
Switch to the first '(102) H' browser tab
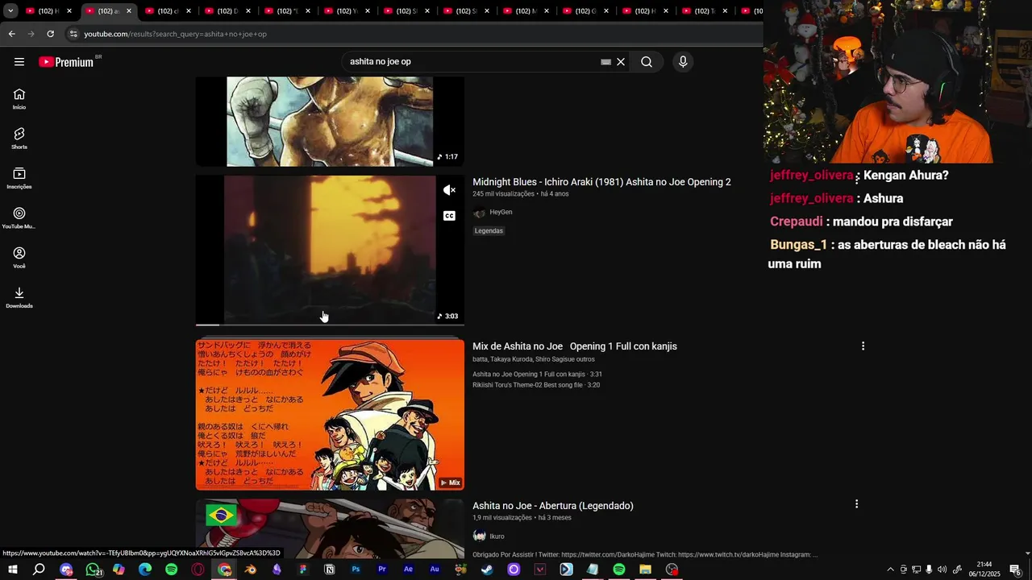point(48,11)
